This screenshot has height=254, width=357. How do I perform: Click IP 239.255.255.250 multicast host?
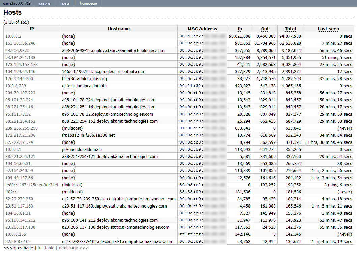point(22,128)
